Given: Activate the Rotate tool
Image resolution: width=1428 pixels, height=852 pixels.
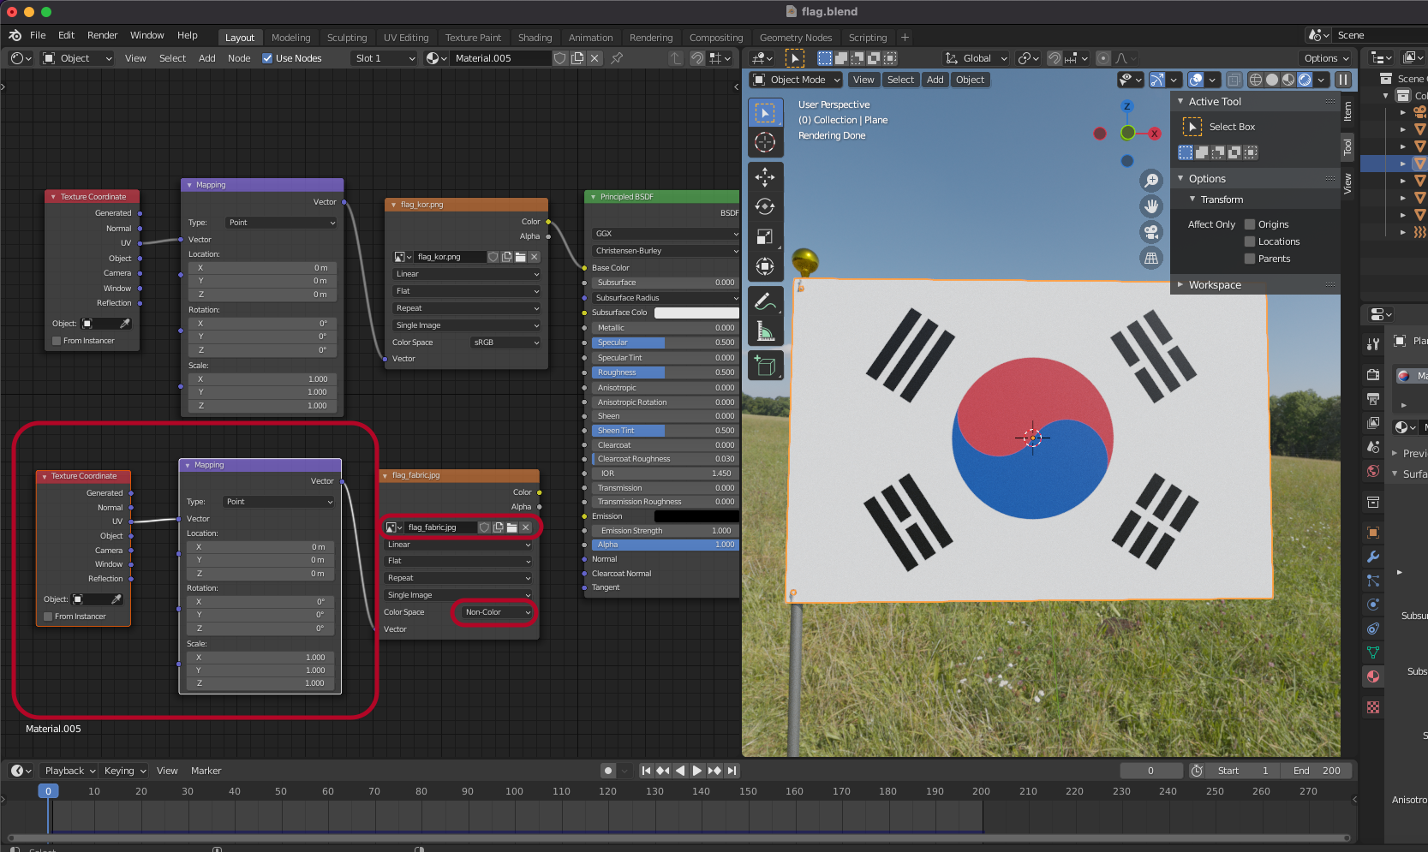Looking at the screenshot, I should tap(765, 207).
